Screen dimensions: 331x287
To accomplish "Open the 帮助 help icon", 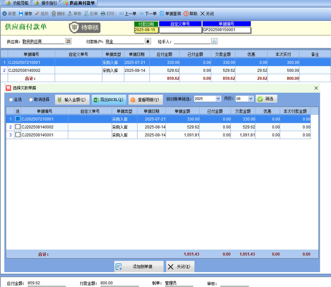I will point(186,14).
